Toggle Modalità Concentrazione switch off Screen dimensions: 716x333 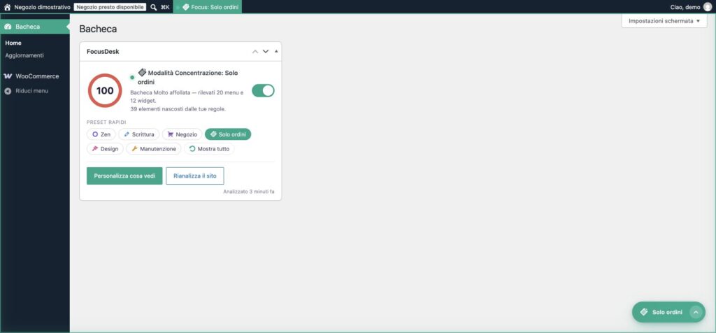coord(263,90)
